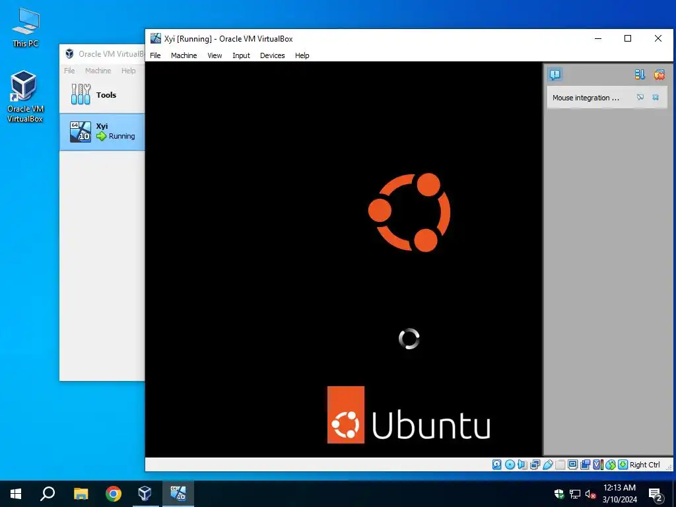Select the Xyi VM entry in Manager

click(102, 131)
